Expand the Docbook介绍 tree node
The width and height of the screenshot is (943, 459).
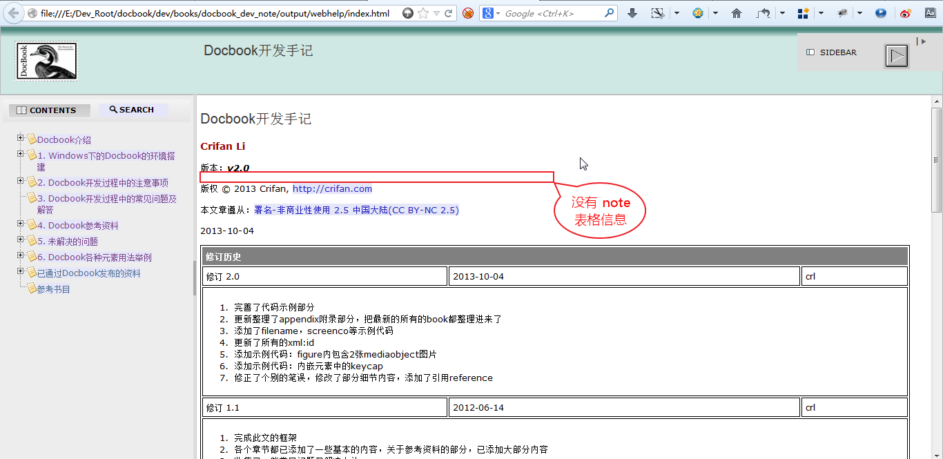click(x=21, y=139)
